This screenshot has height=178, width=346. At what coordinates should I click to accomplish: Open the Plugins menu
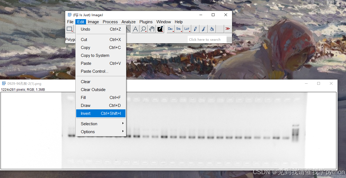146,22
